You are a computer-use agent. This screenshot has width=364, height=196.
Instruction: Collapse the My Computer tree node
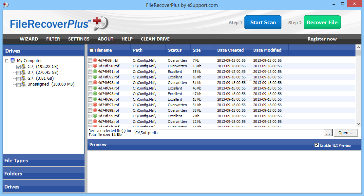click(7, 61)
